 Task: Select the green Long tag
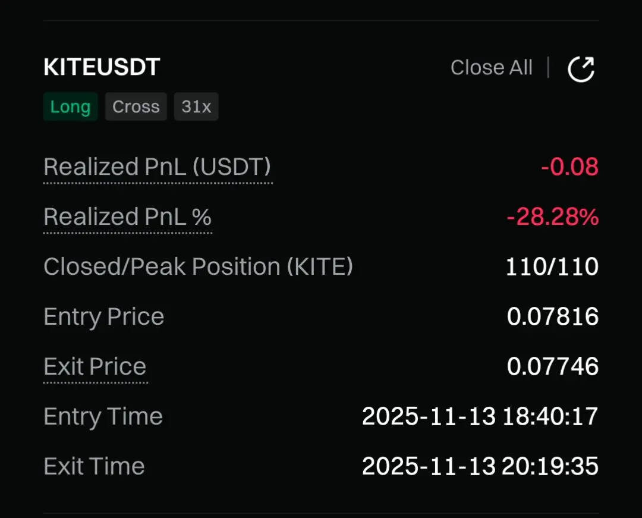click(x=70, y=107)
